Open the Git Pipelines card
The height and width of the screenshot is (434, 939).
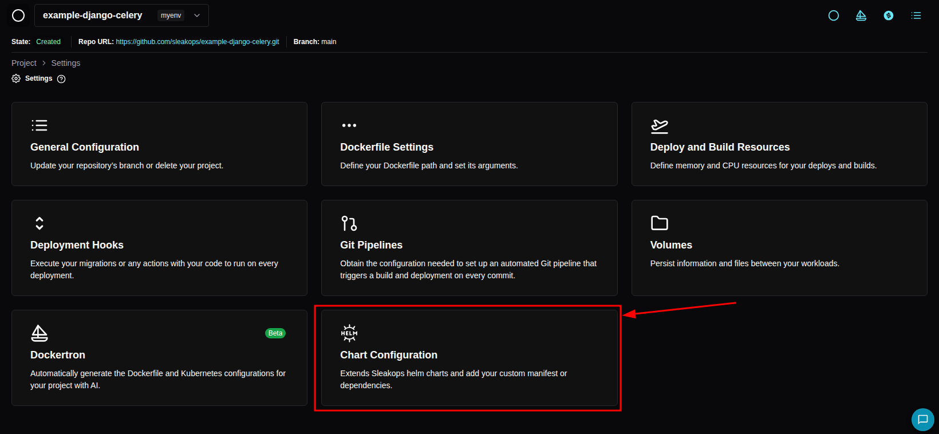[x=469, y=248]
